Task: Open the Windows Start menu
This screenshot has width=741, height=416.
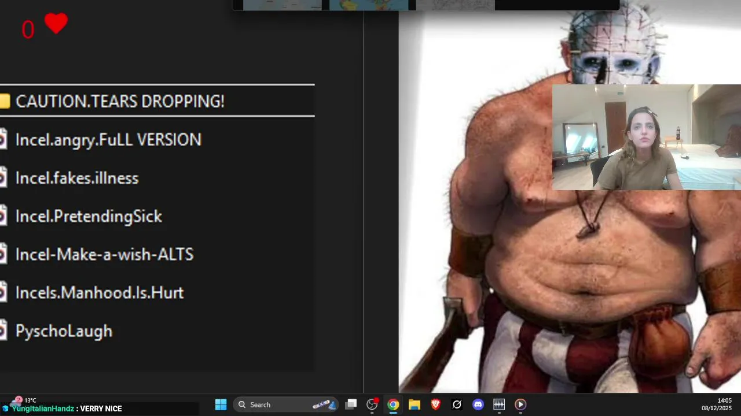Action: click(221, 404)
